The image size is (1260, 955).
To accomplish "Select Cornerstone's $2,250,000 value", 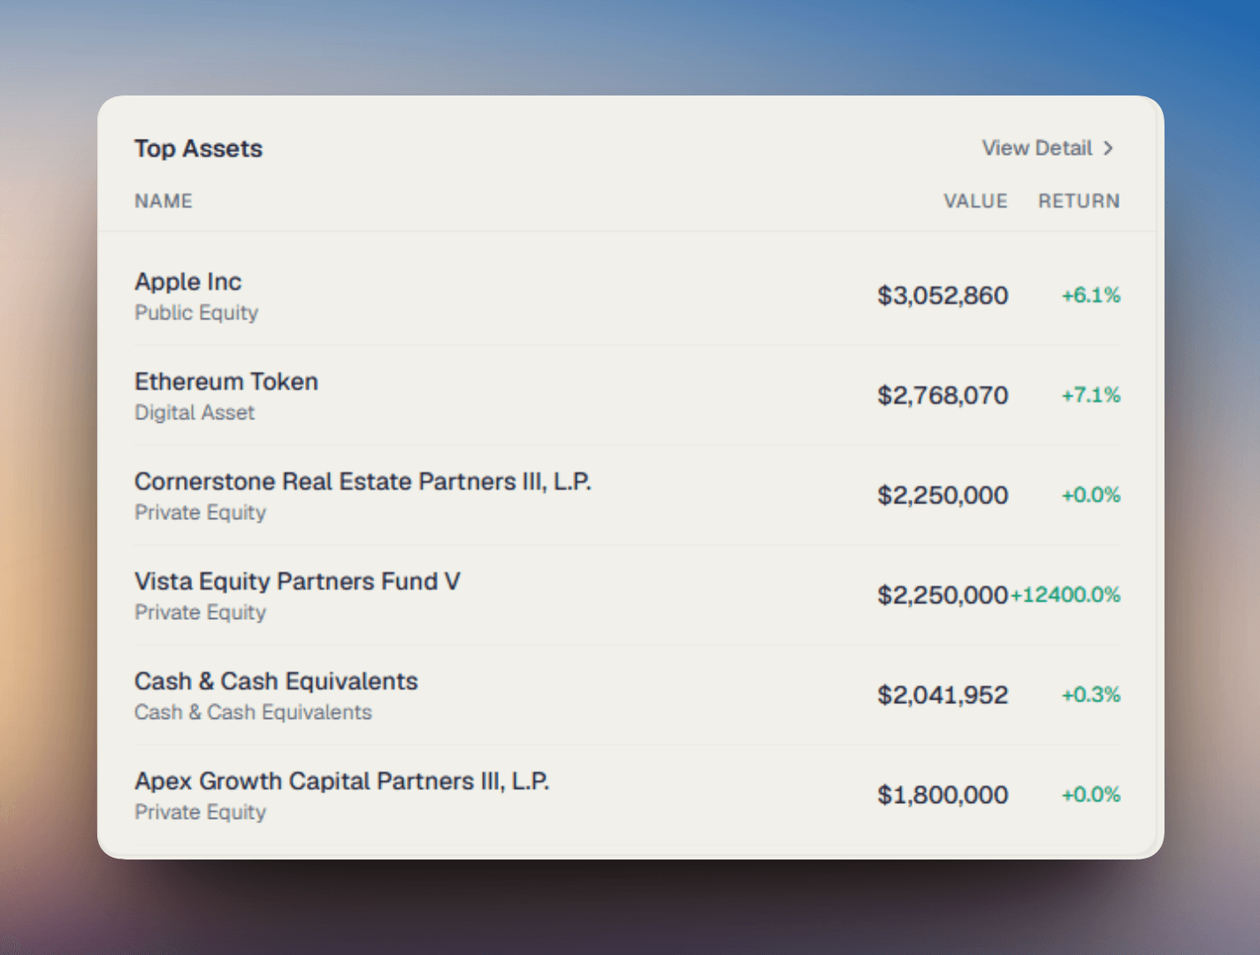I will pos(943,495).
